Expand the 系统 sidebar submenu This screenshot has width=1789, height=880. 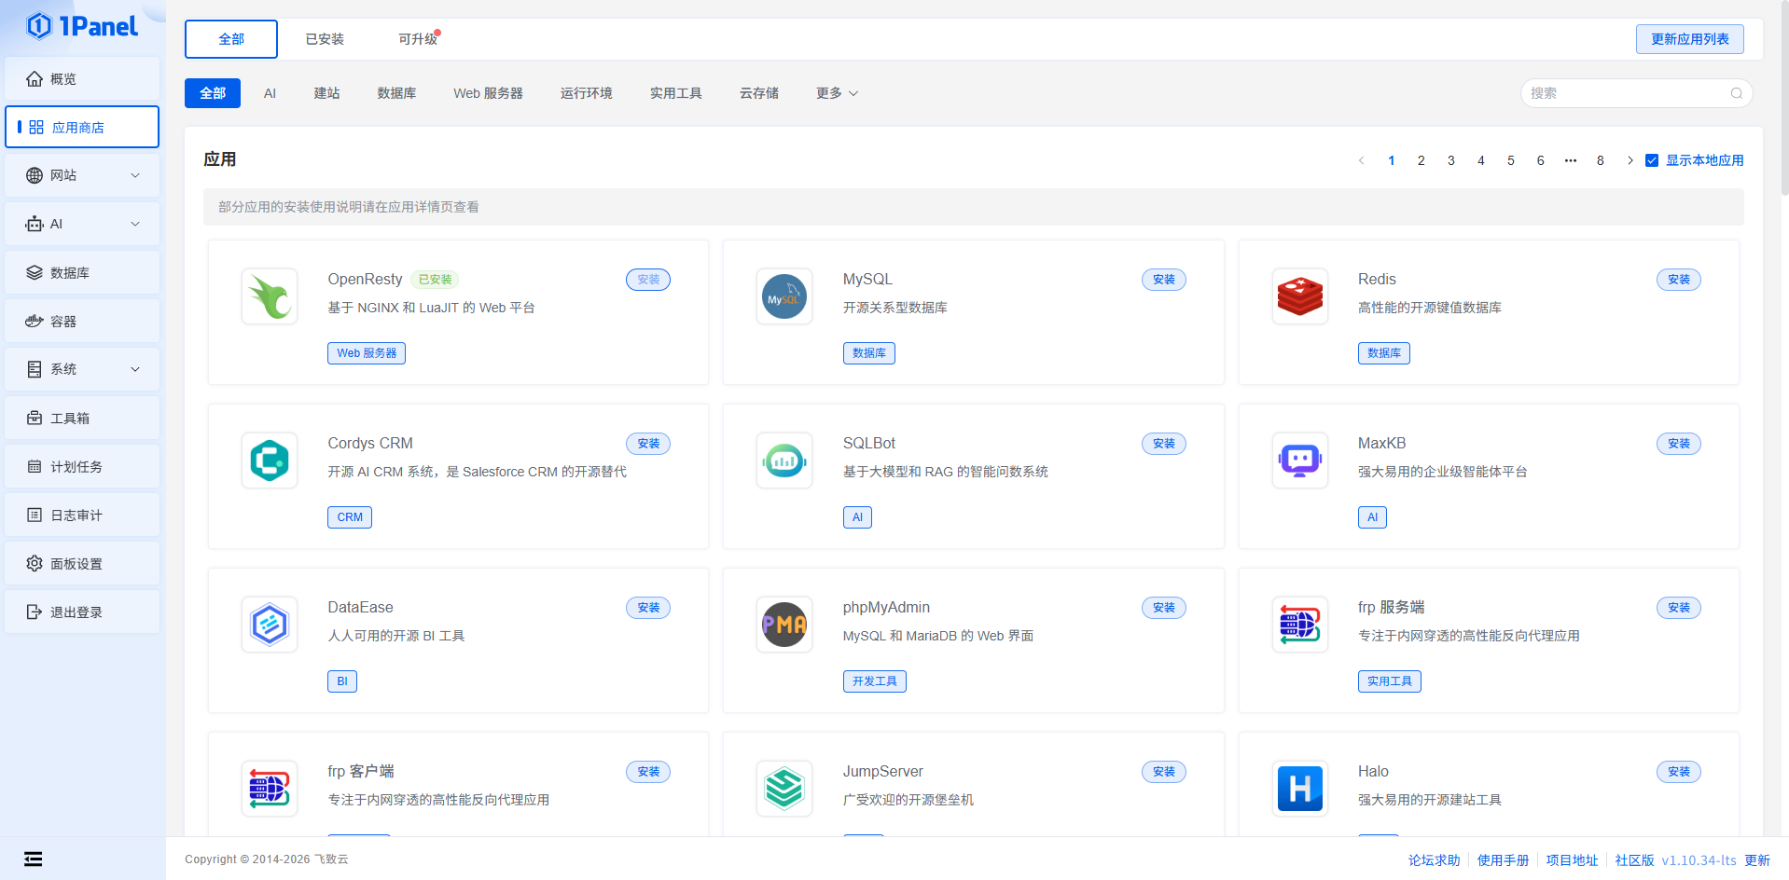coord(82,369)
